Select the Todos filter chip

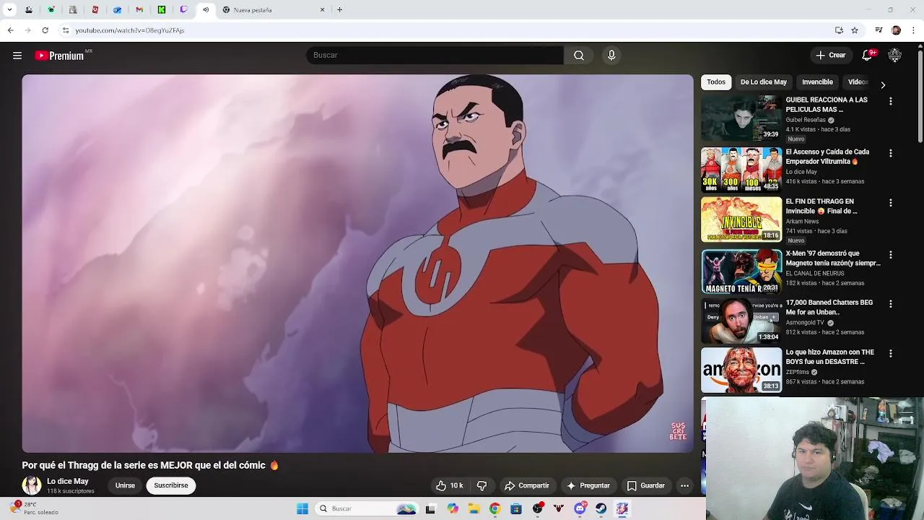tap(716, 82)
